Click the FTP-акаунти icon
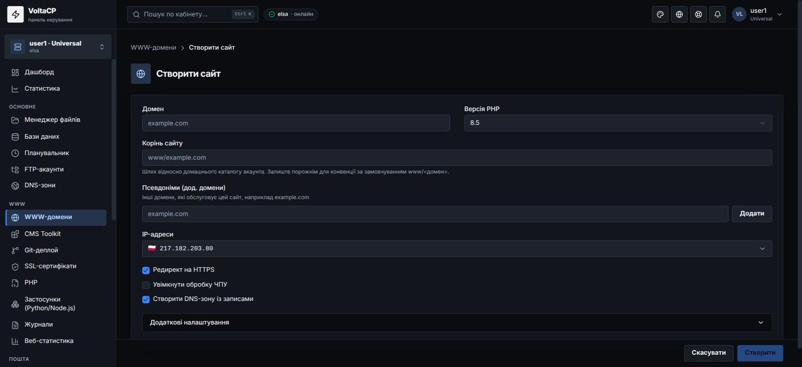The width and height of the screenshot is (802, 367). (15, 169)
